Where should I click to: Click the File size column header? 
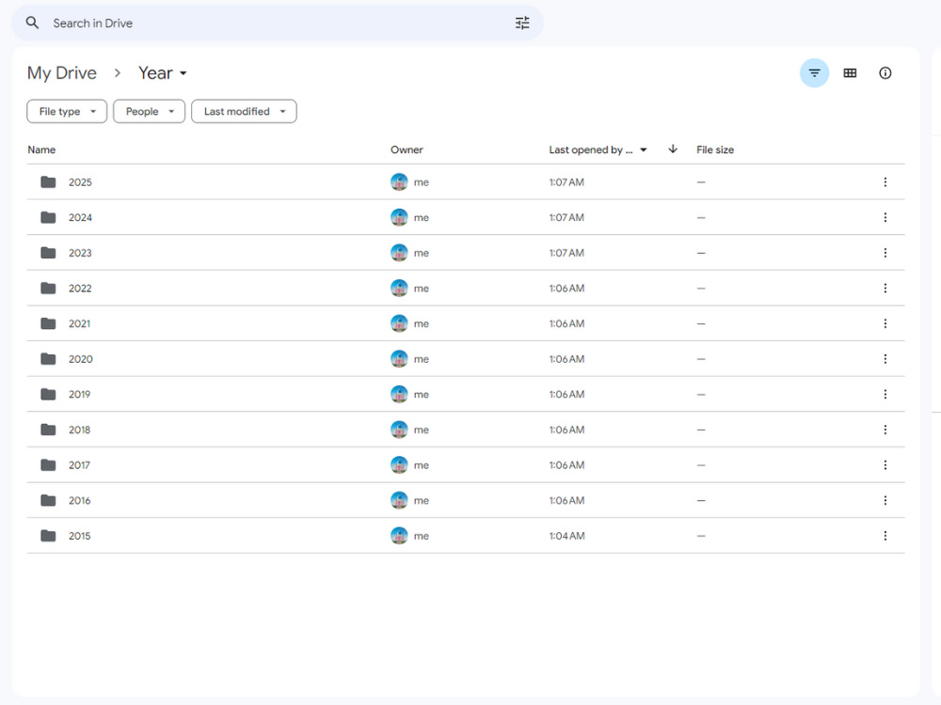coord(715,149)
